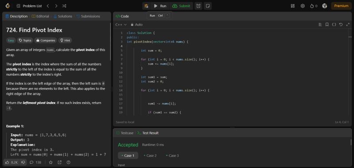Like the problem thumbs up
Image resolution: width=354 pixels, height=168 pixels.
(x=12, y=162)
